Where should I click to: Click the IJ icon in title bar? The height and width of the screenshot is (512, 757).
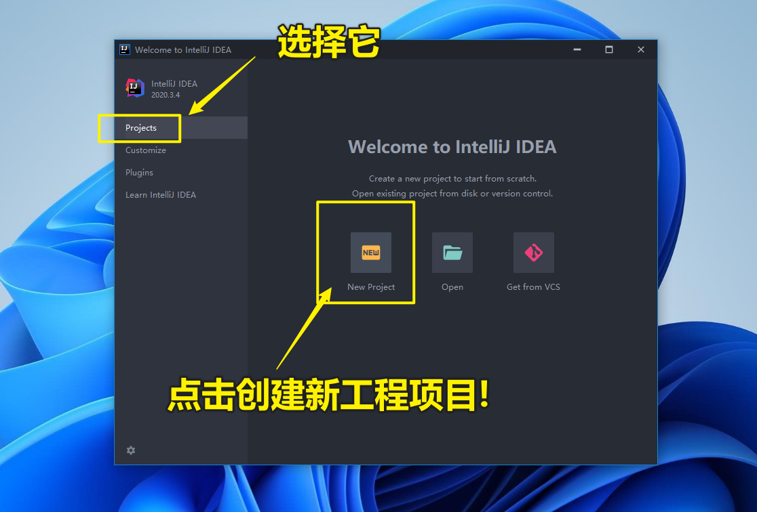point(125,49)
